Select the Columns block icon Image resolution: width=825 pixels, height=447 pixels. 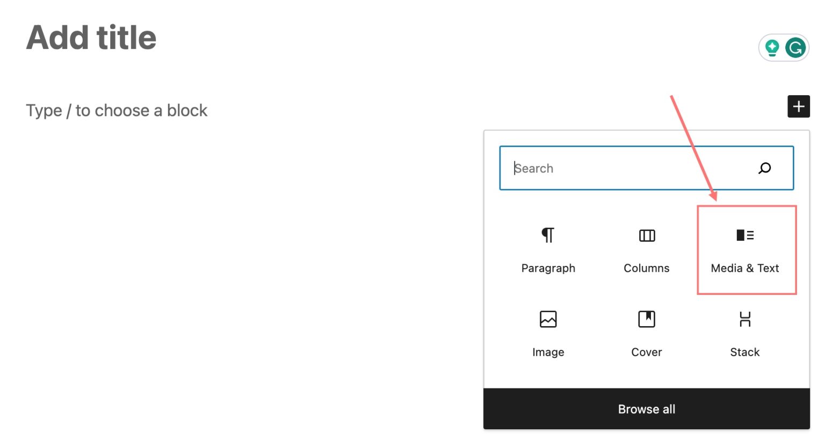[646, 235]
